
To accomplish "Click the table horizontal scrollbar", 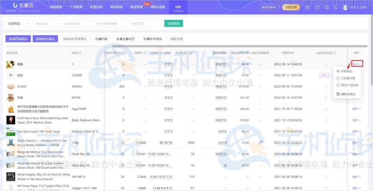I will 240,46.
